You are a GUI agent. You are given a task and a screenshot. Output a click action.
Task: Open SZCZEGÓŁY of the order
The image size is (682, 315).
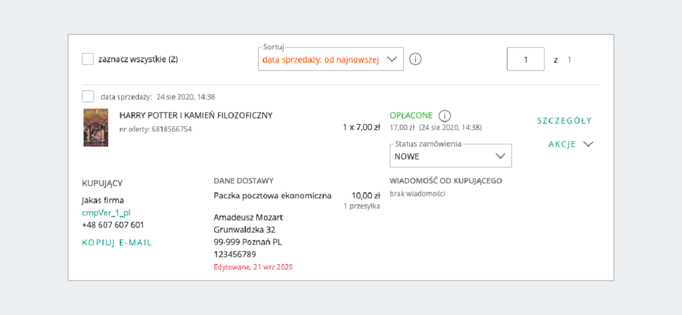tap(564, 121)
